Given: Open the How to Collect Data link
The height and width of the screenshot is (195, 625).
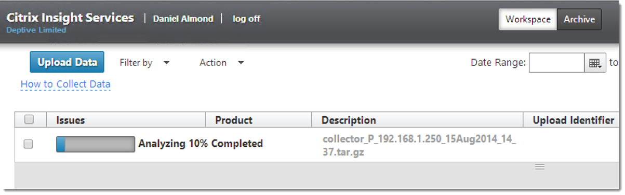Looking at the screenshot, I should [65, 84].
